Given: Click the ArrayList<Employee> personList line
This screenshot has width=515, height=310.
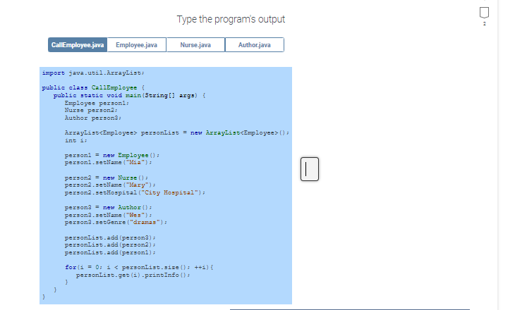Looking at the screenshot, I should (177, 133).
